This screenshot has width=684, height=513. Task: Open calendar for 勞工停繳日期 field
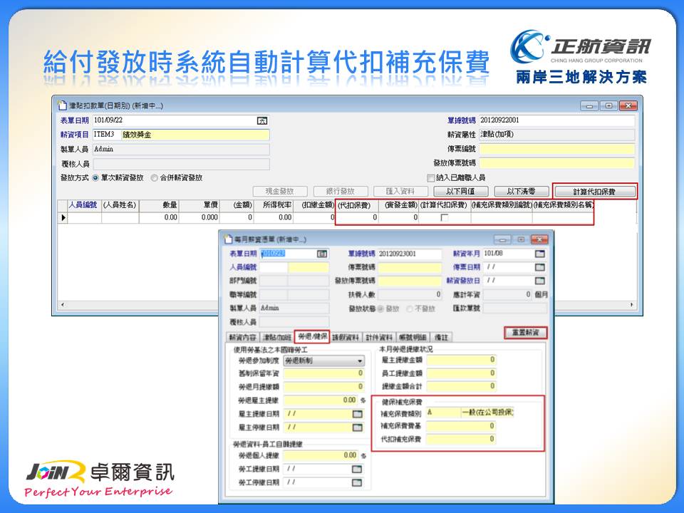(x=357, y=482)
